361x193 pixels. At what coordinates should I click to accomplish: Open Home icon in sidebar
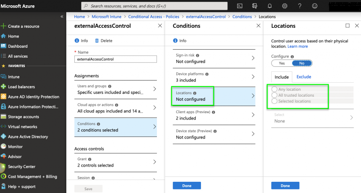point(4,36)
